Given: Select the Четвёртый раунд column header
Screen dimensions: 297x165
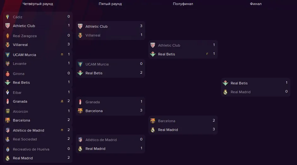Looking at the screenshot, I should (x=38, y=4).
